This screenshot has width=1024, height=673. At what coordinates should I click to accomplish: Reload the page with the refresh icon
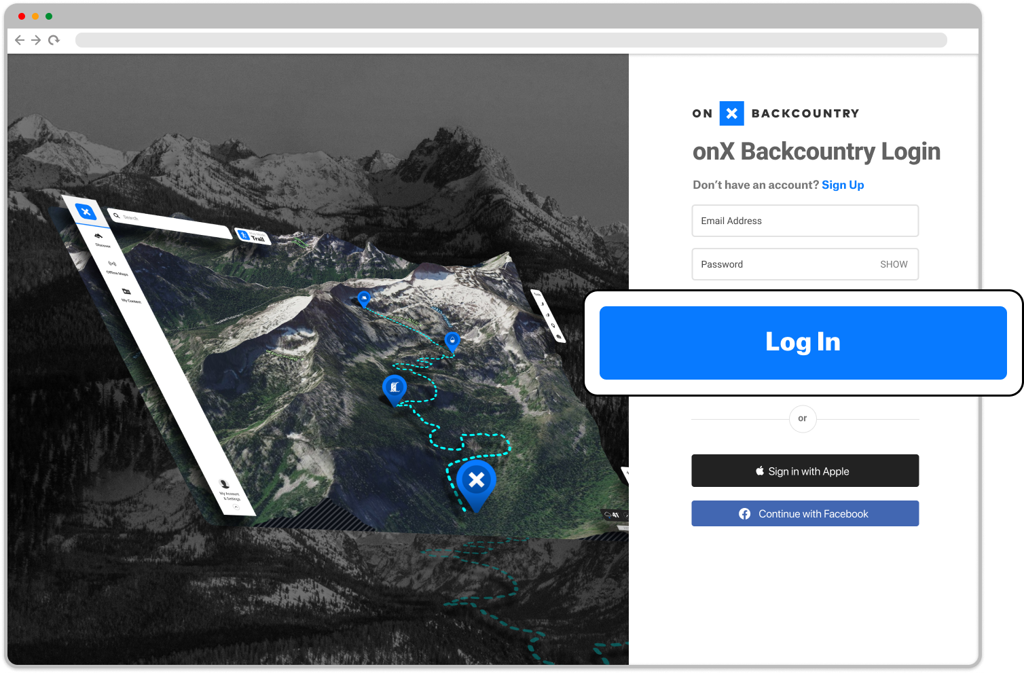[54, 40]
